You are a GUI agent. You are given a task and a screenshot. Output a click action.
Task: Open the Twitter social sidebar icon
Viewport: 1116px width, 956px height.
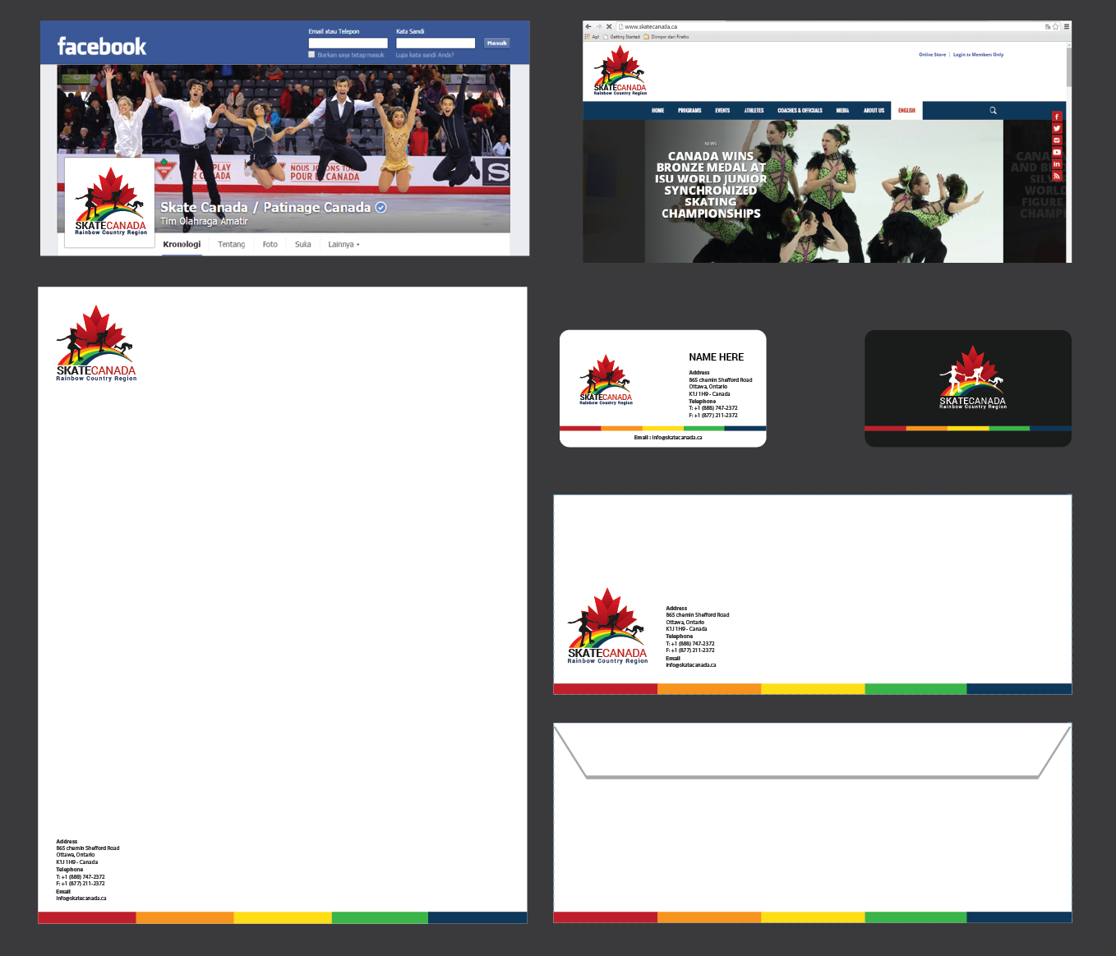1057,128
